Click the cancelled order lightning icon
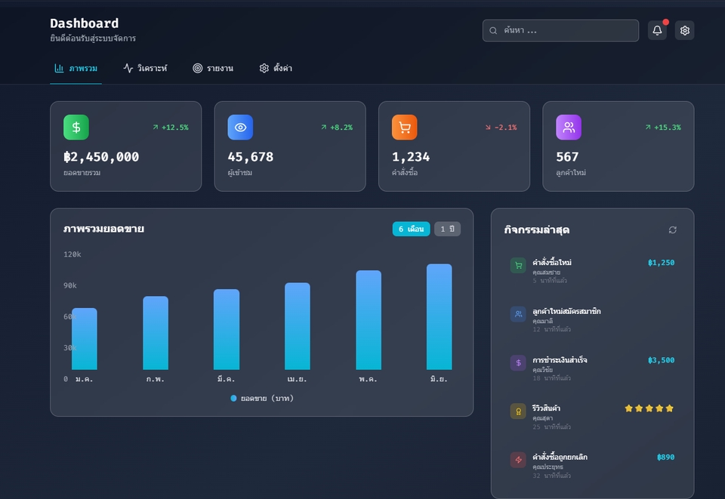This screenshot has width=725, height=499. click(x=518, y=460)
